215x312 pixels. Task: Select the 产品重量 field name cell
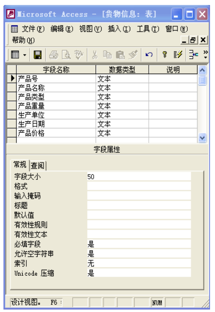point(56,106)
